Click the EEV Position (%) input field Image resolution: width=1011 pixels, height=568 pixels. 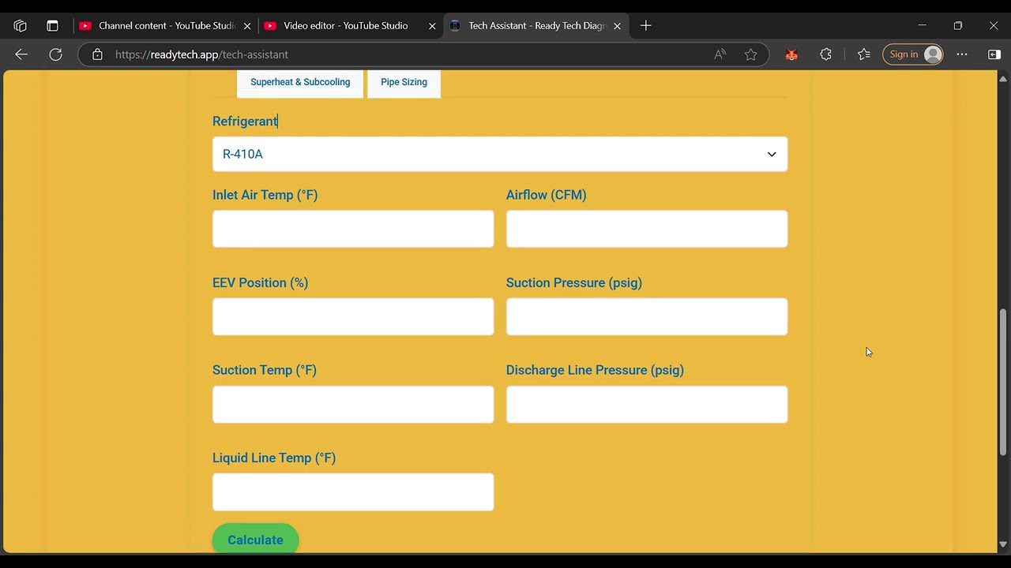tap(353, 316)
